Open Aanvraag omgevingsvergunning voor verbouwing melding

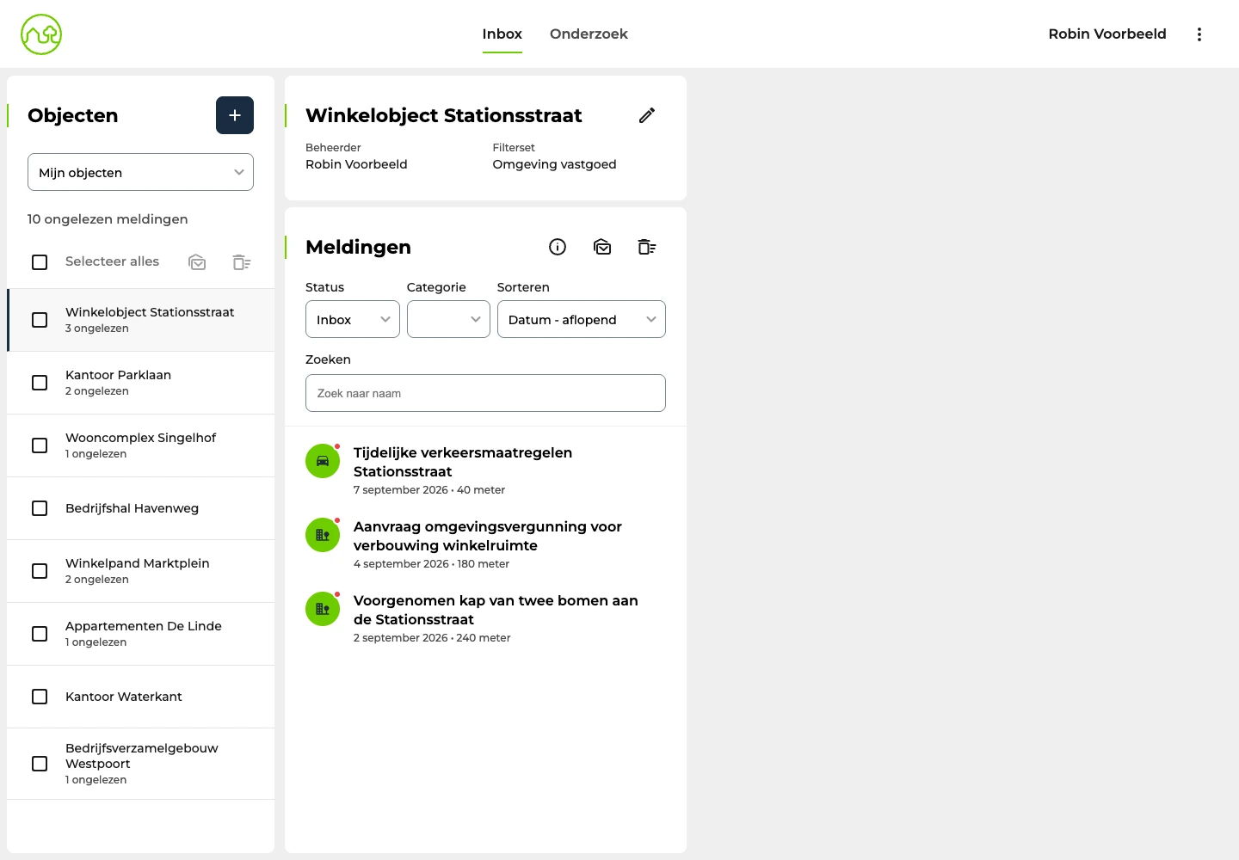coord(485,544)
